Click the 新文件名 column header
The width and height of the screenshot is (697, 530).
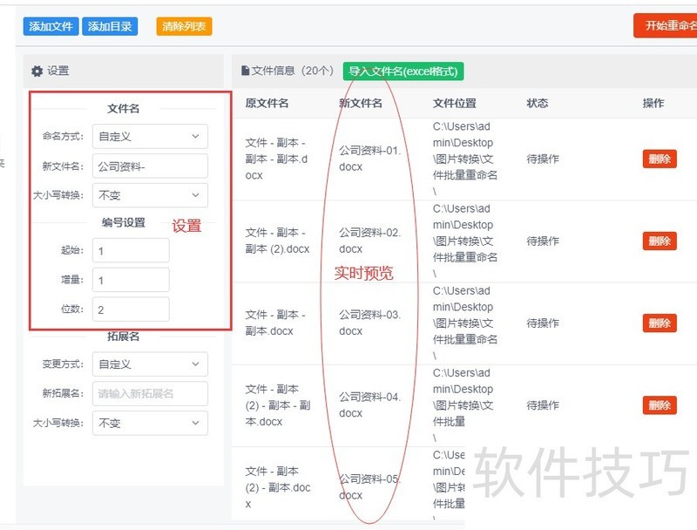(x=361, y=103)
